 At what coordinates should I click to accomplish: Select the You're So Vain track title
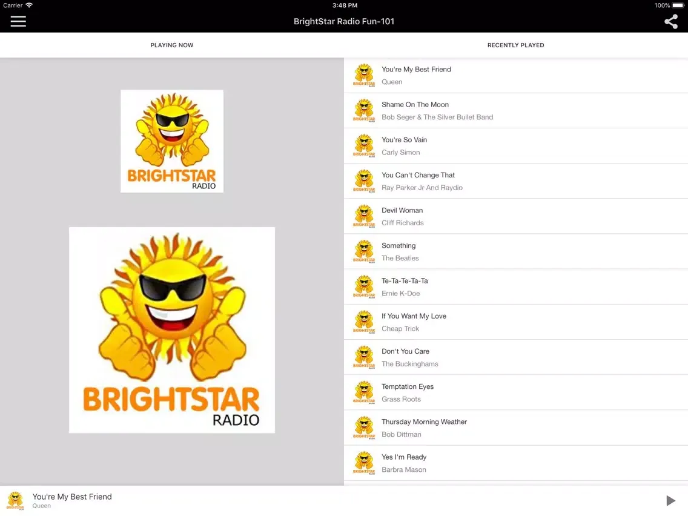pos(404,139)
